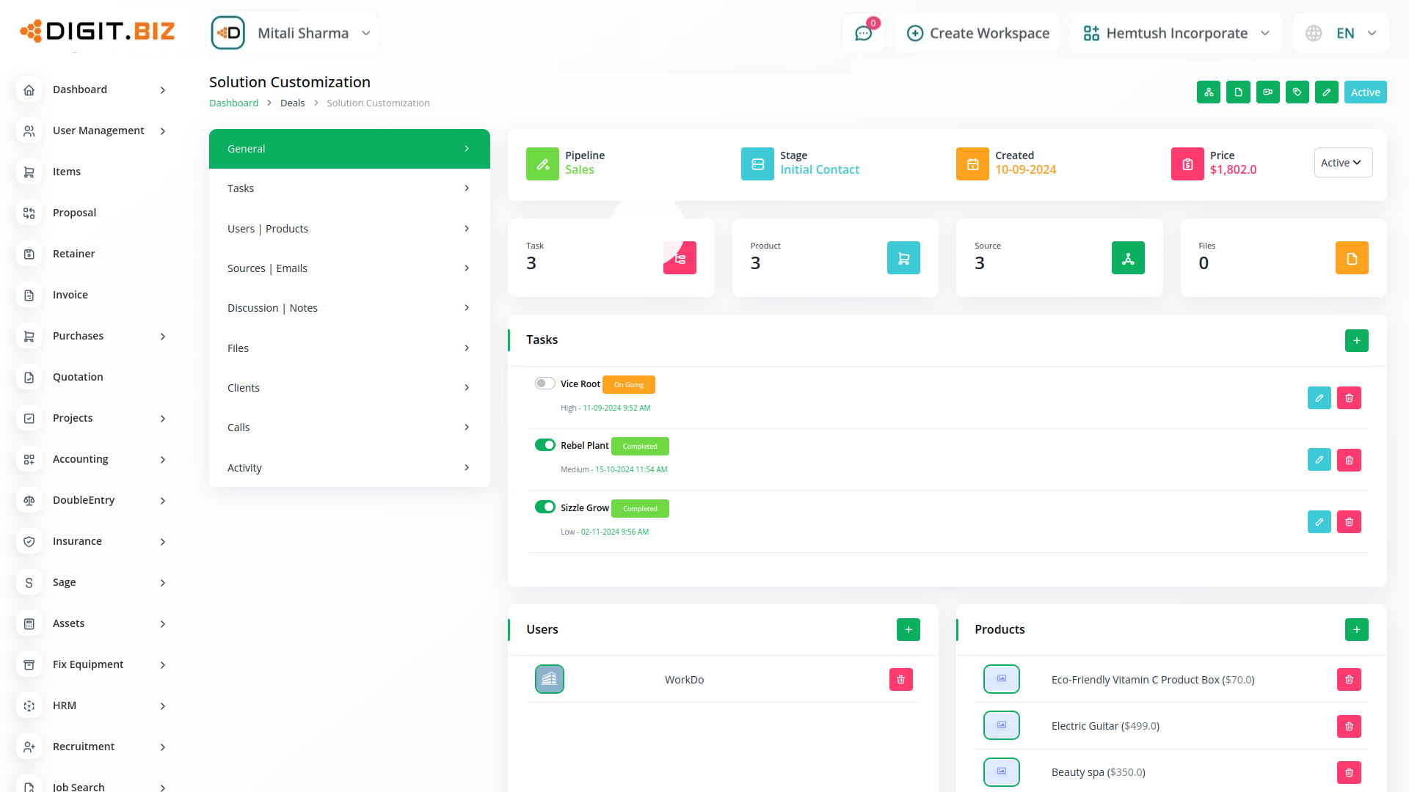Toggle off the Rebel Plant task switch

pos(545,445)
